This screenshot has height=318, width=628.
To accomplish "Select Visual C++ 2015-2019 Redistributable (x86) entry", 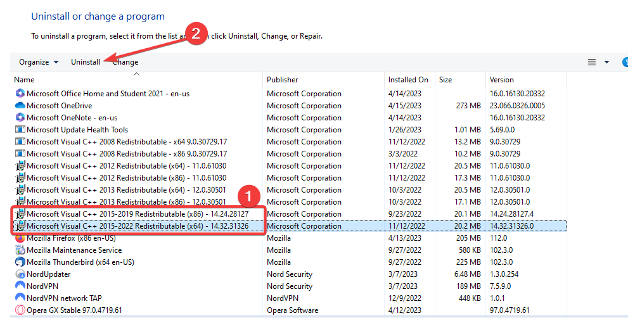I will (138, 213).
